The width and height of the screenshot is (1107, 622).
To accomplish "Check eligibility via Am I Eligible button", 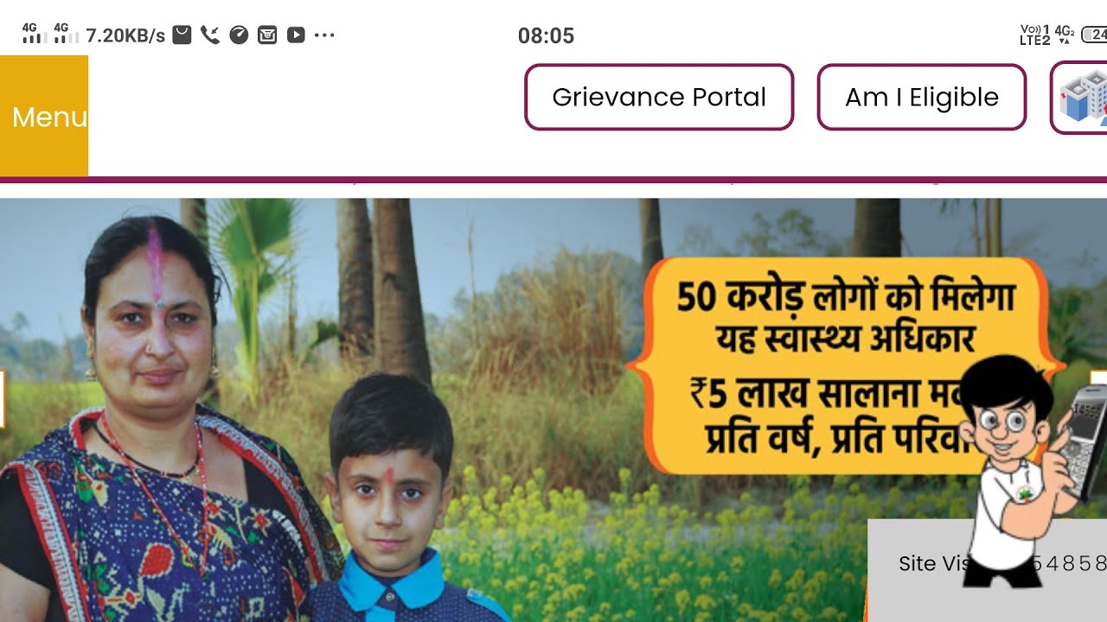I will [x=922, y=97].
